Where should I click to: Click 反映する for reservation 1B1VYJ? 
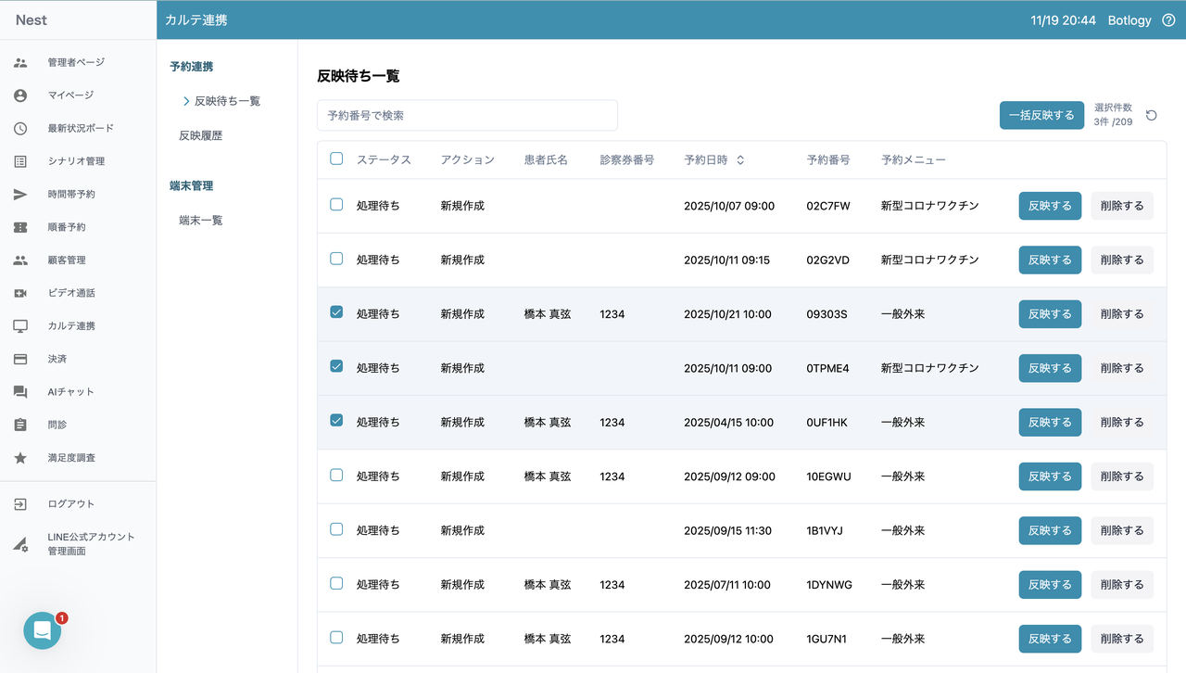pyautogui.click(x=1050, y=530)
